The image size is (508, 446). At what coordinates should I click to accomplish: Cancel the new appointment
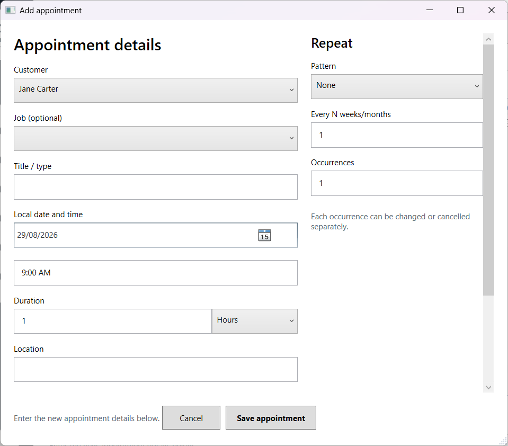click(191, 418)
